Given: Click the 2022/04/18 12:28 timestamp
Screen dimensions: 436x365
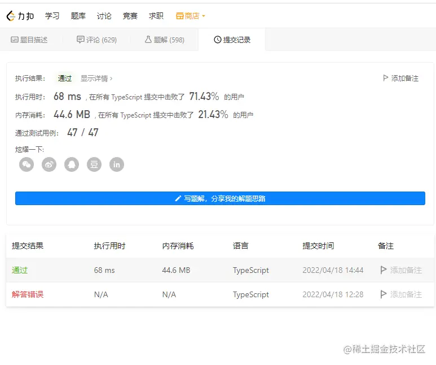Looking at the screenshot, I should pos(333,294).
